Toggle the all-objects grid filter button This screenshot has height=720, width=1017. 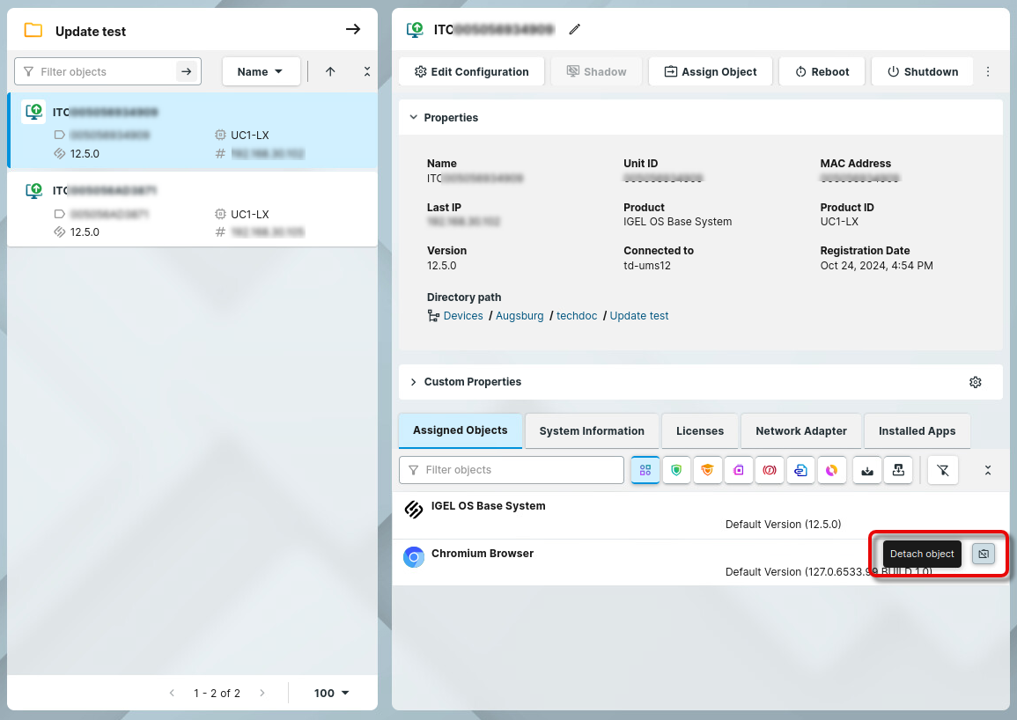pyautogui.click(x=645, y=470)
